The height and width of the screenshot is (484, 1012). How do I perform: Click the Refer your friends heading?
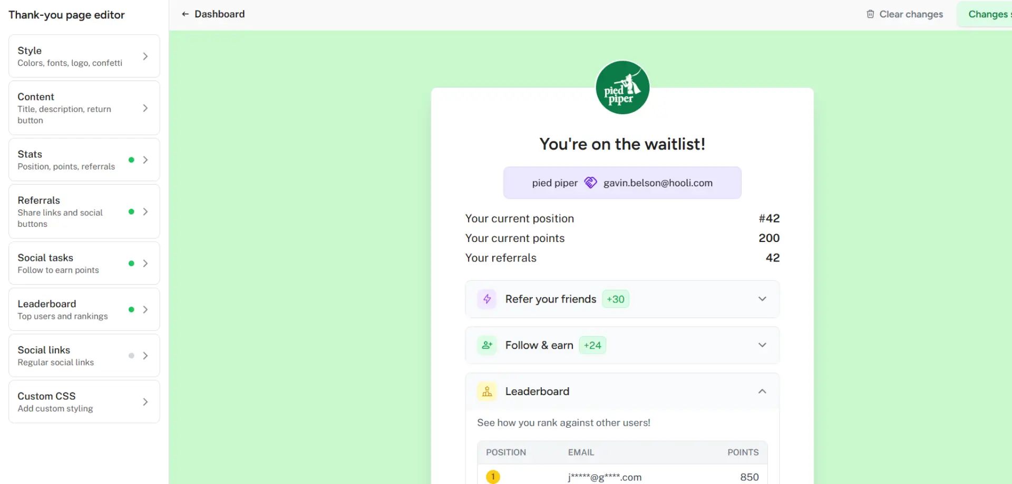[551, 299]
